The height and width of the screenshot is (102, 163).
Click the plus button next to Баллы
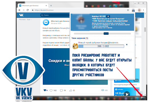pos(108,16)
